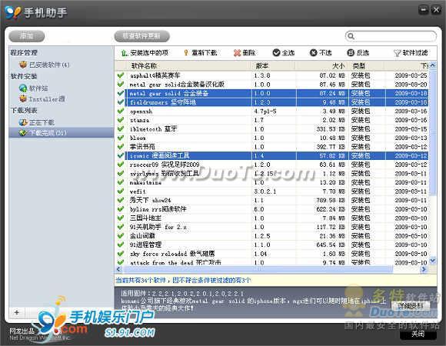Click the horizontal scrollbar right arrow
The image size is (446, 346).
pos(424,269)
